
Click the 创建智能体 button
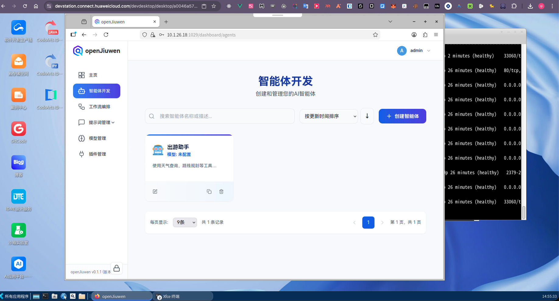tap(402, 116)
